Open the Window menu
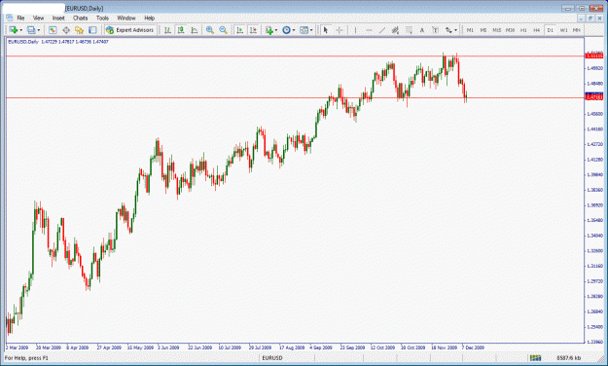Image resolution: width=608 pixels, height=366 pixels. [126, 18]
